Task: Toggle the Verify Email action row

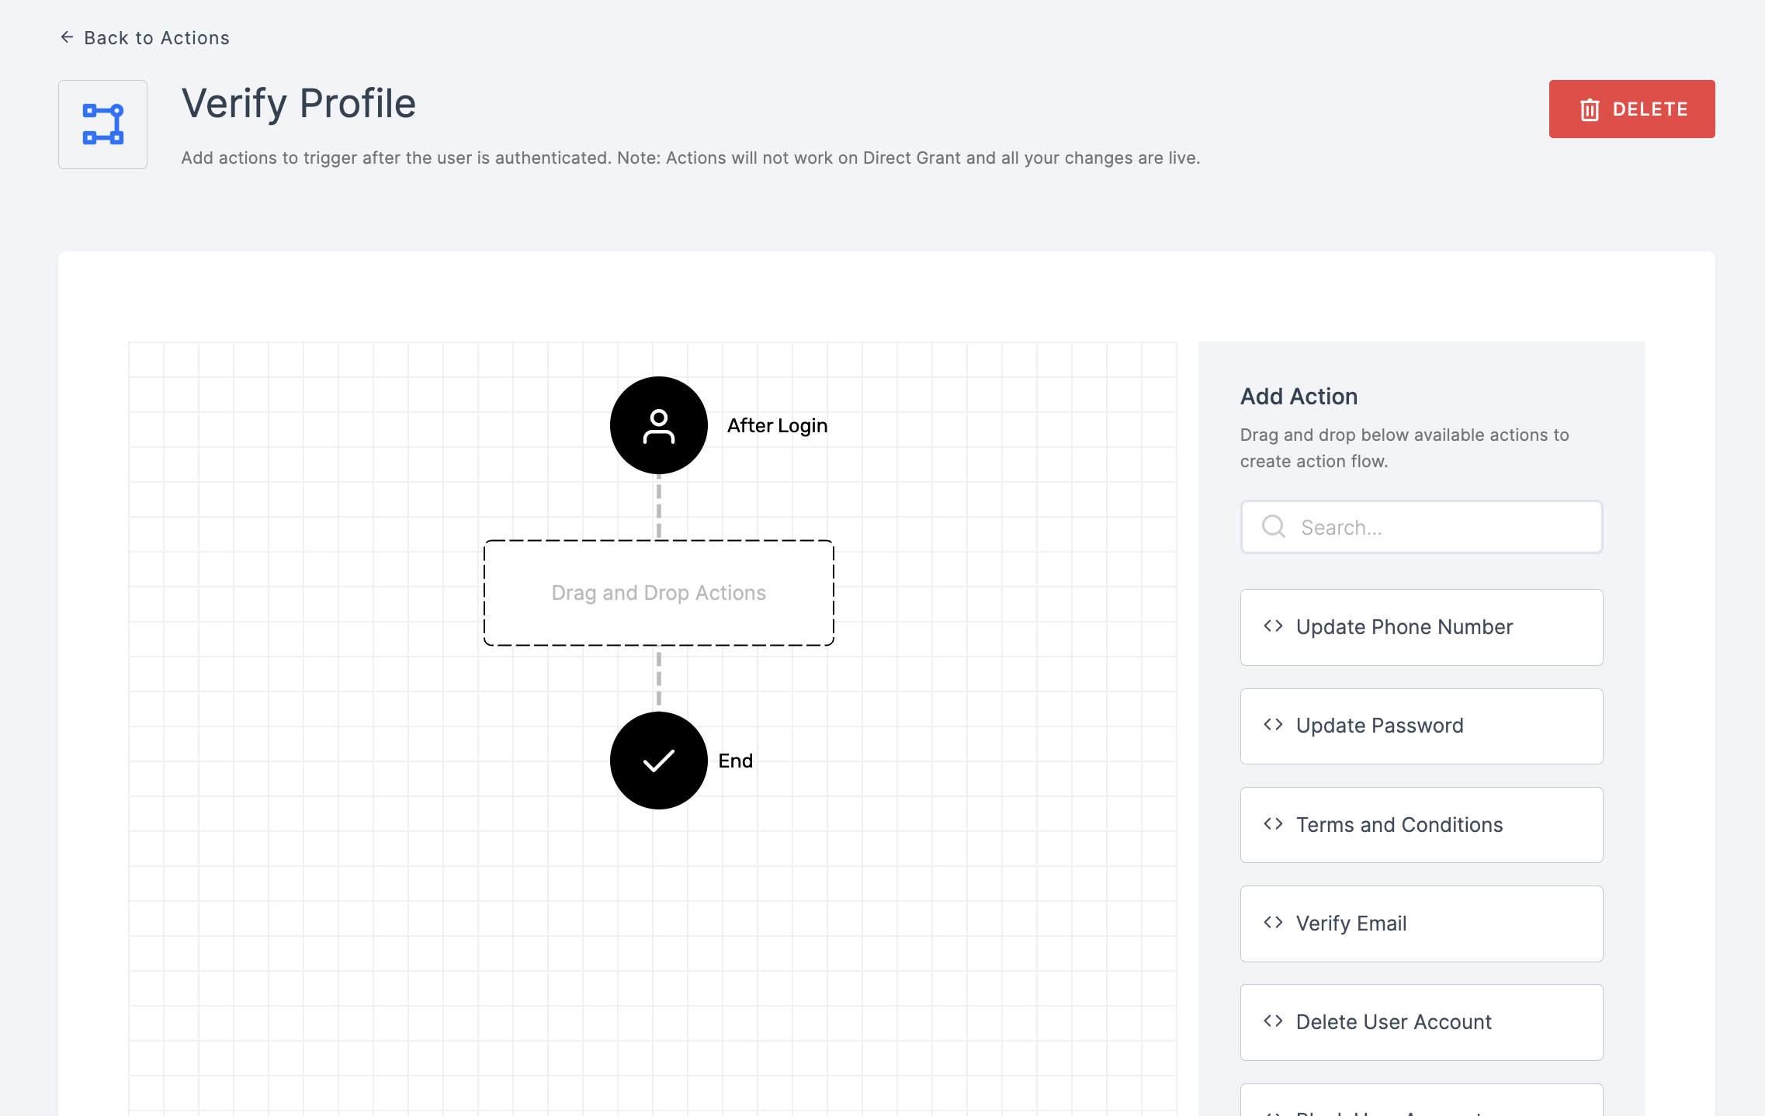Action: (x=1420, y=923)
